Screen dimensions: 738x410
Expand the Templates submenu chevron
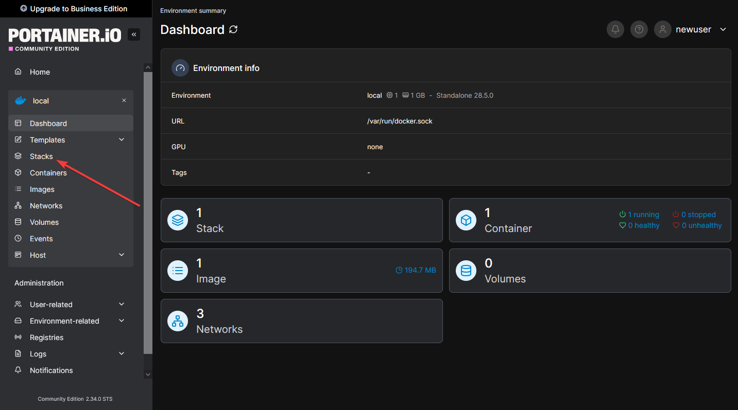122,140
